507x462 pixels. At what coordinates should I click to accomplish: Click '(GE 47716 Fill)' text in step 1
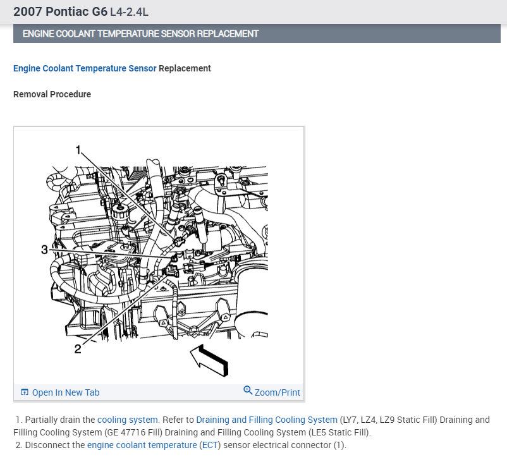133,432
